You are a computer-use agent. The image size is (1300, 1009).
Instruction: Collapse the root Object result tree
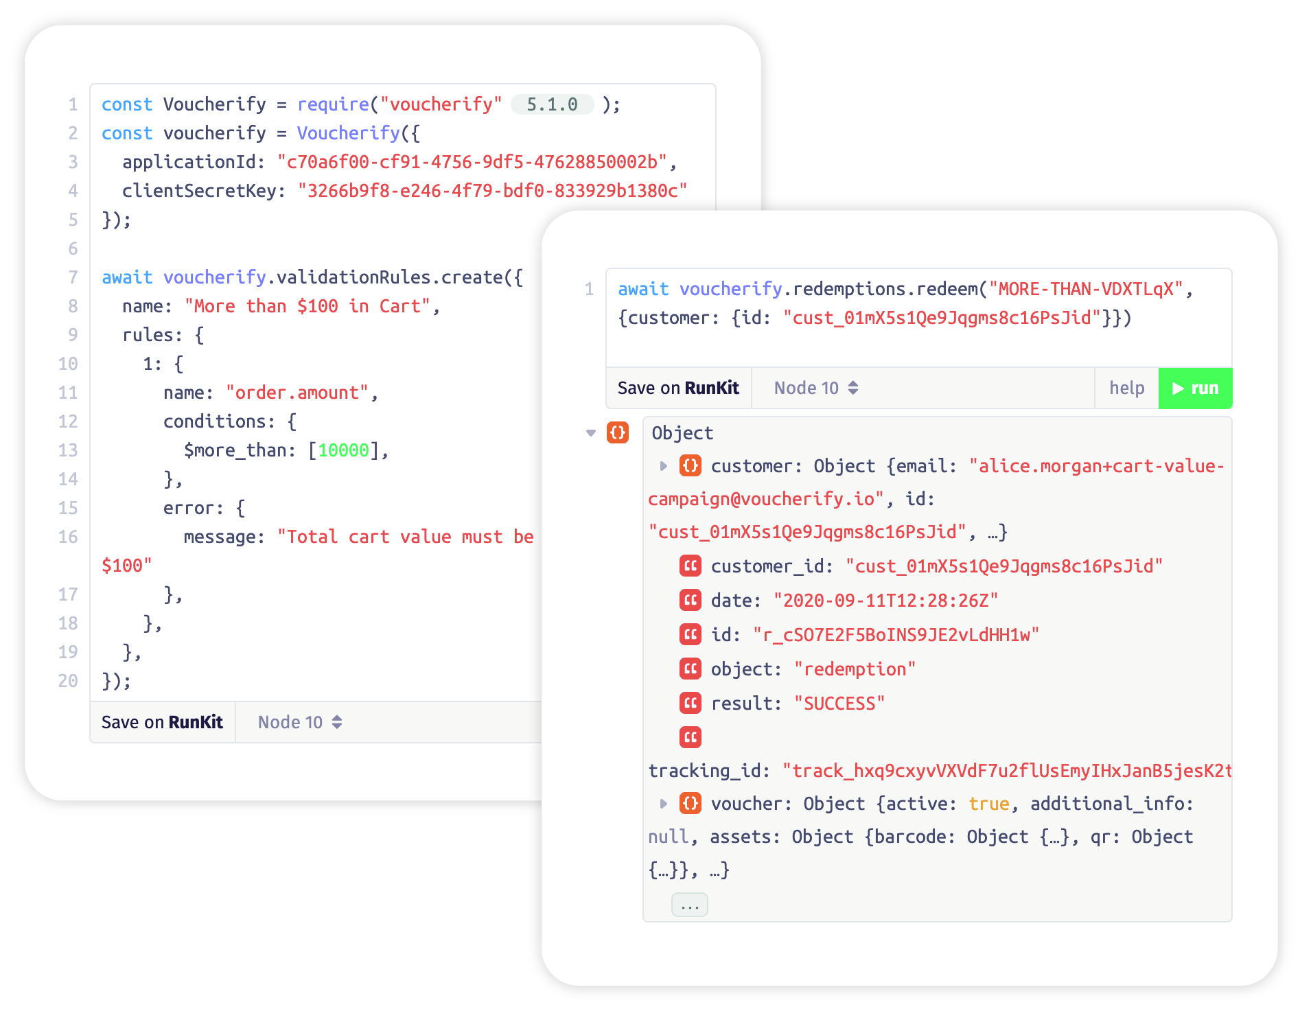click(590, 433)
